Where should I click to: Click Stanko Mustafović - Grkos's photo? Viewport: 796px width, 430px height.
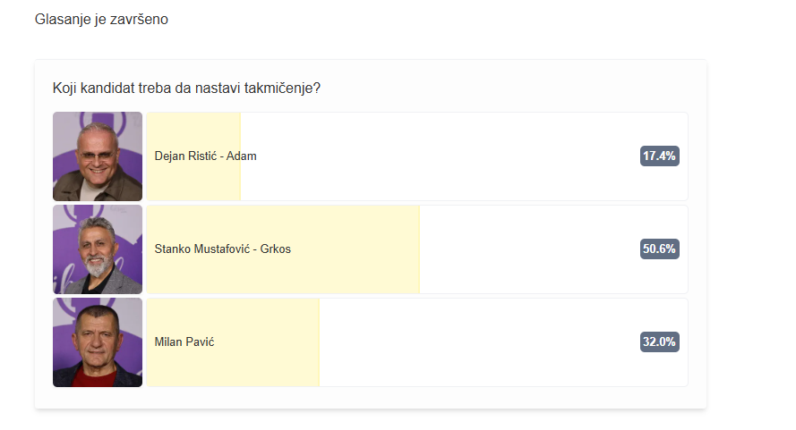(x=98, y=249)
